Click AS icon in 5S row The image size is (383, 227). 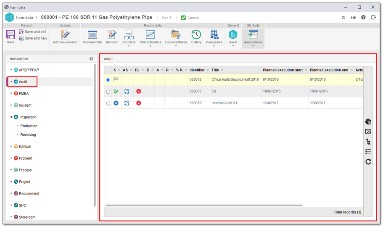[127, 91]
